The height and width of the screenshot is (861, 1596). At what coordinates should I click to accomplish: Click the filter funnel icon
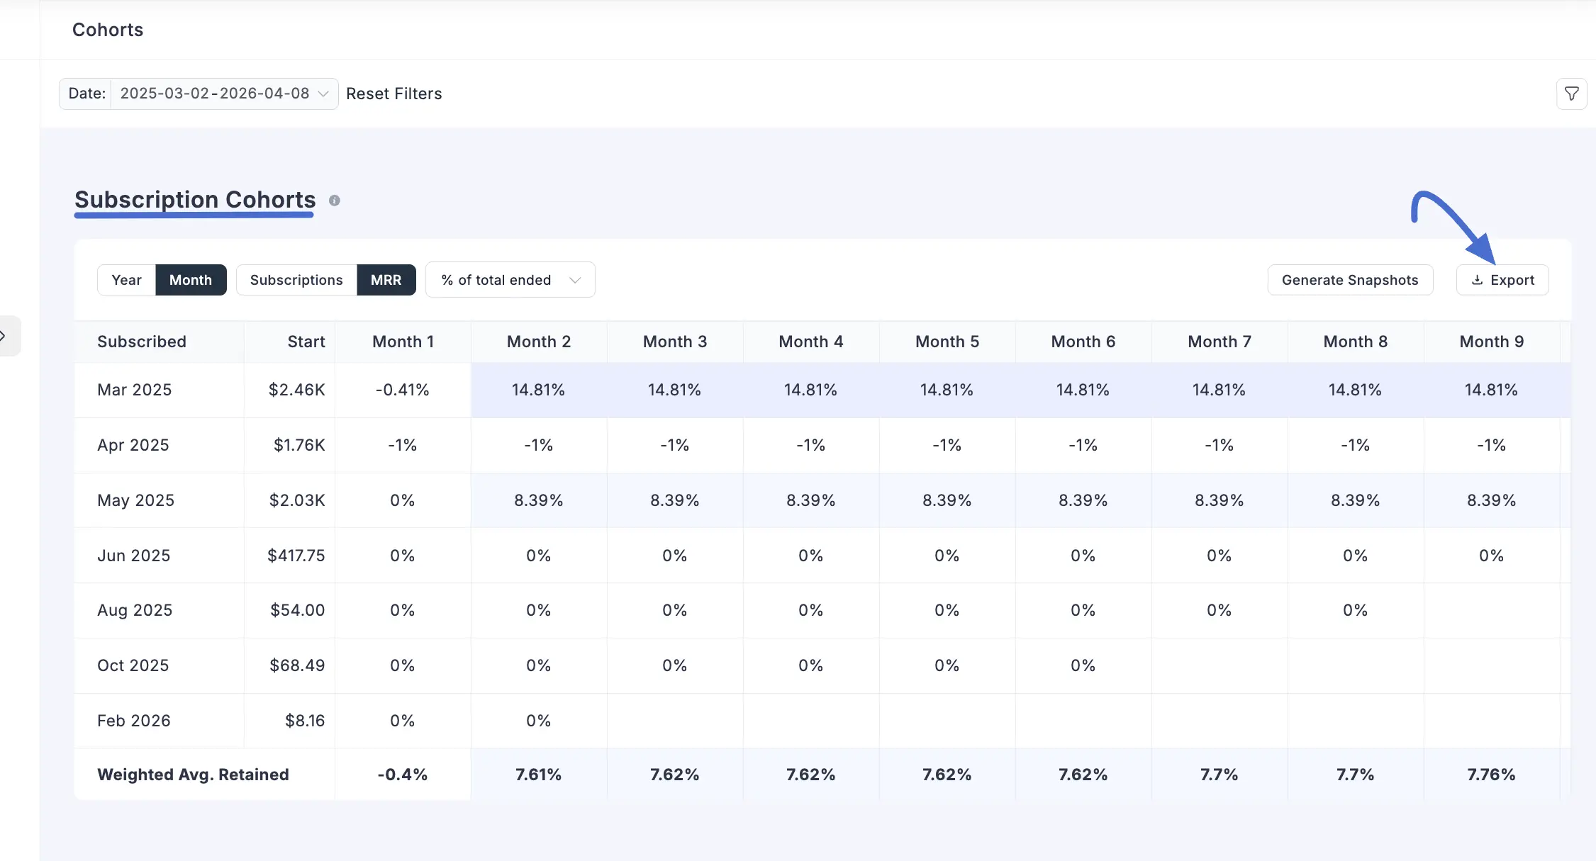pos(1571,94)
